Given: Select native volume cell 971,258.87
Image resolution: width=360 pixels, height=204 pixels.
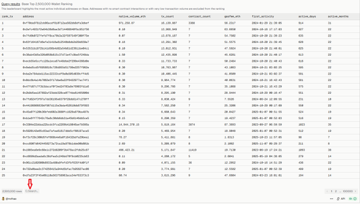Looking at the screenshot, I should tap(127, 23).
